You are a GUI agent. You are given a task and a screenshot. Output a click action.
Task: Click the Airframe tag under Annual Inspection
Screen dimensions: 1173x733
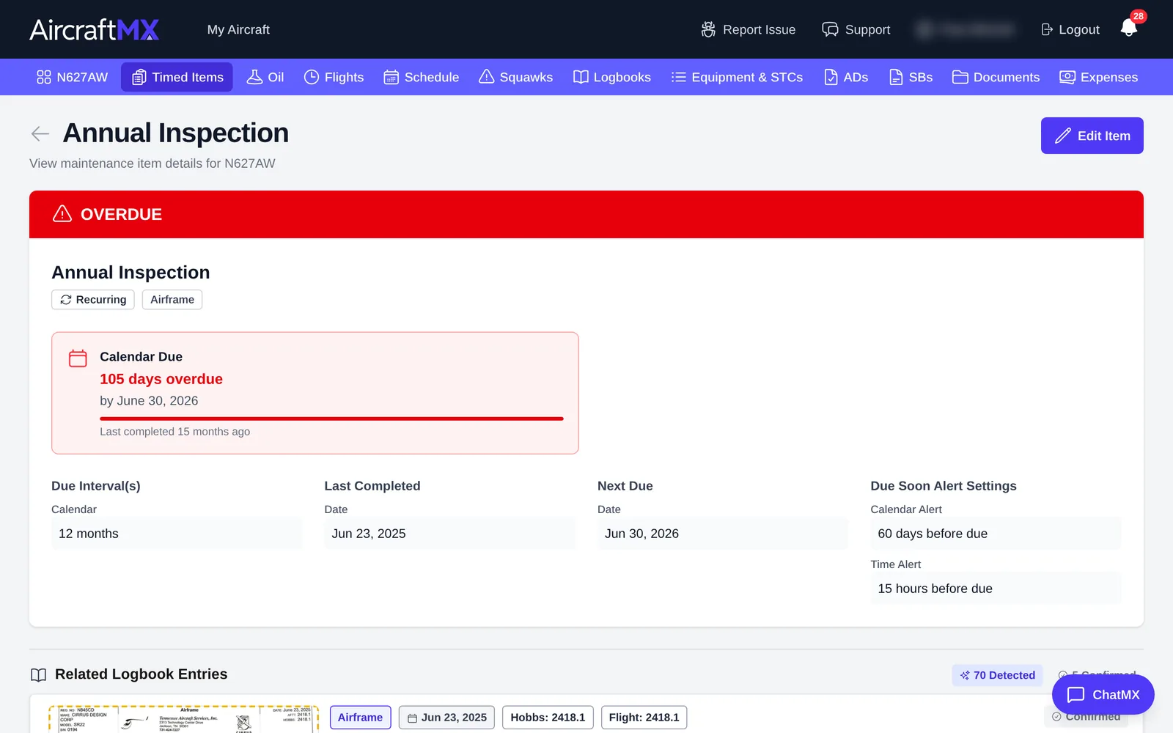[172, 300]
